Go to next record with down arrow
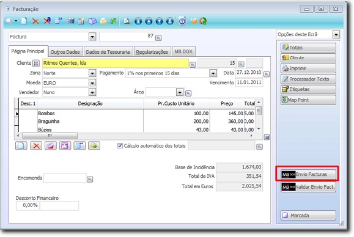Viewport: 354px width, 237px height. pyautogui.click(x=160, y=21)
